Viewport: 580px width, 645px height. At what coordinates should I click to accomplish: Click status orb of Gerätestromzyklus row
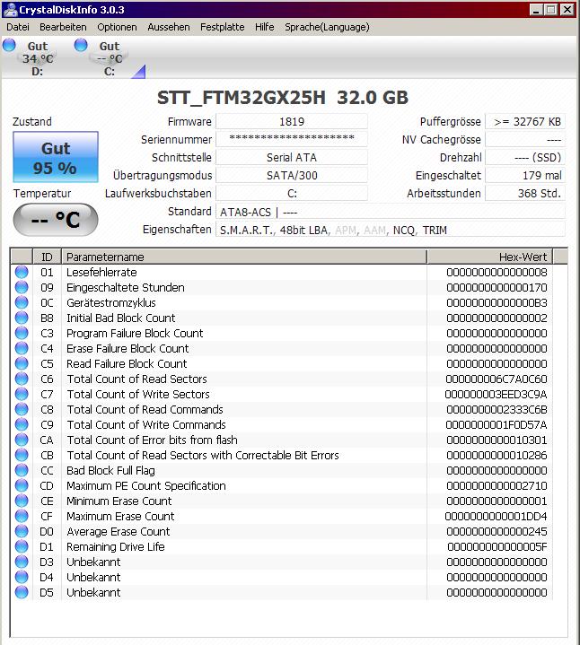tap(22, 302)
